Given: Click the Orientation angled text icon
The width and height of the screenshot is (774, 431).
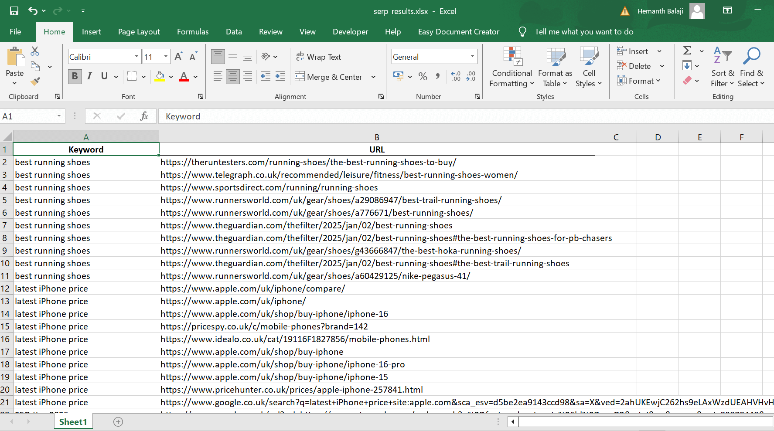Looking at the screenshot, I should pos(266,57).
